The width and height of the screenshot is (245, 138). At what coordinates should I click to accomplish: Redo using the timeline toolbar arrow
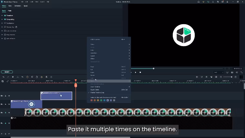[x=8, y=77]
